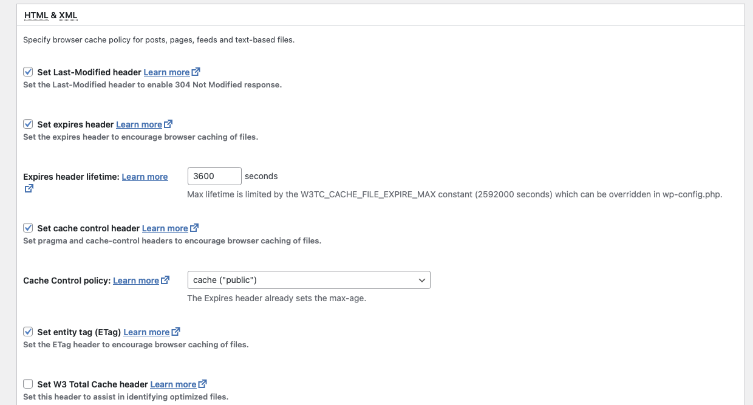Enable Set W3 Total Cache header checkbox

coord(28,384)
